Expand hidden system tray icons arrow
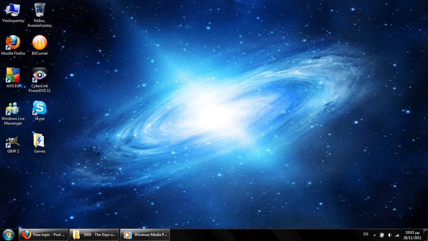 [374, 235]
